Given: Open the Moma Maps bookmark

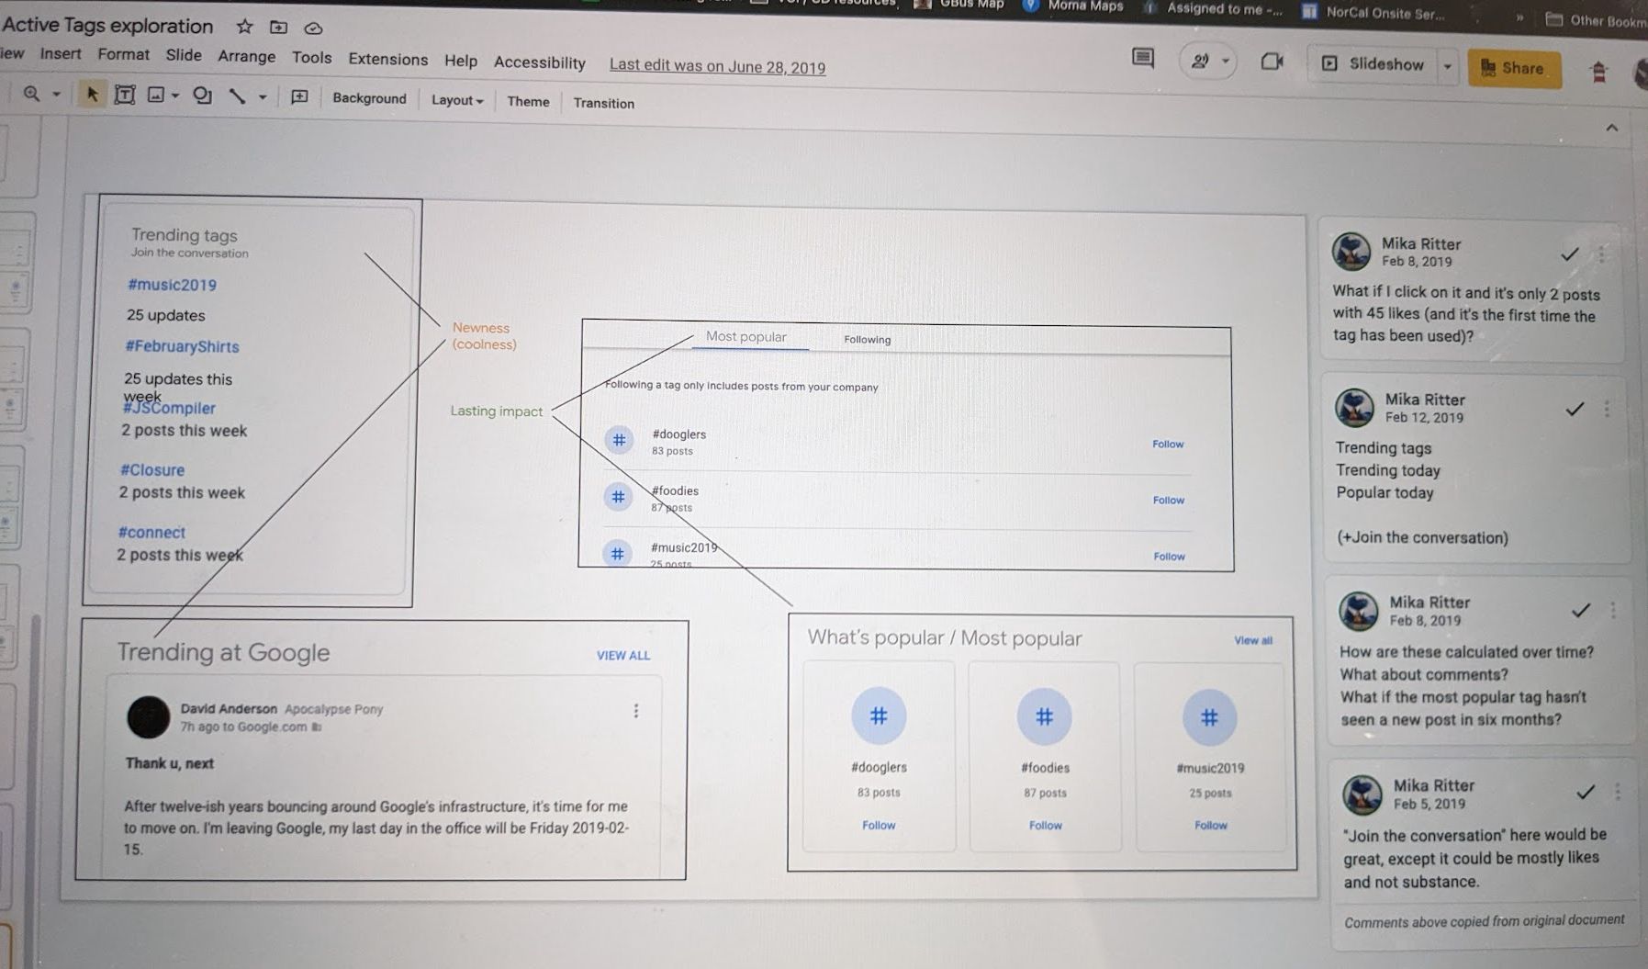Looking at the screenshot, I should (x=1073, y=6).
